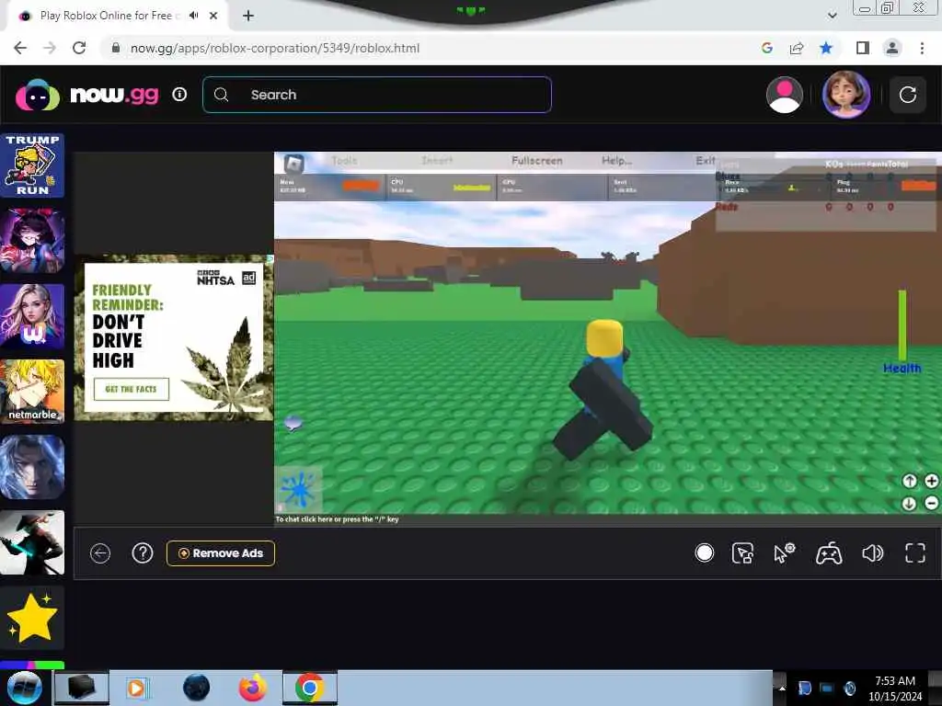Viewport: 942px width, 706px height.
Task: Open mouse cursor settings icon
Action: click(x=784, y=552)
